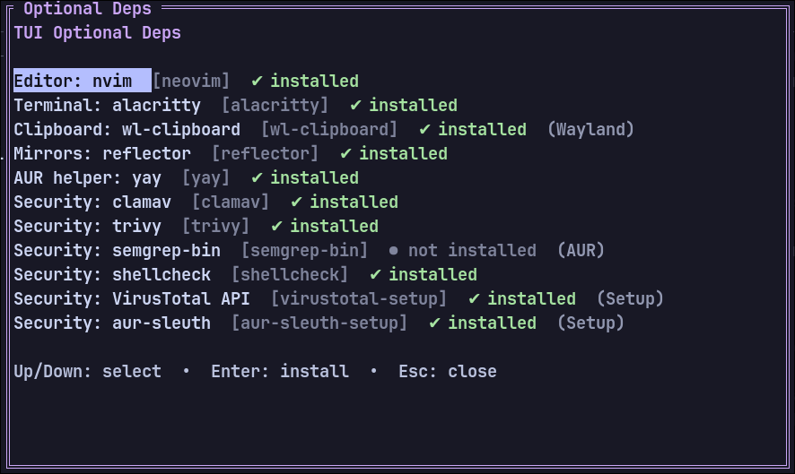Click the [virustotal-setup] package tag
This screenshot has height=474, width=795.
(359, 299)
